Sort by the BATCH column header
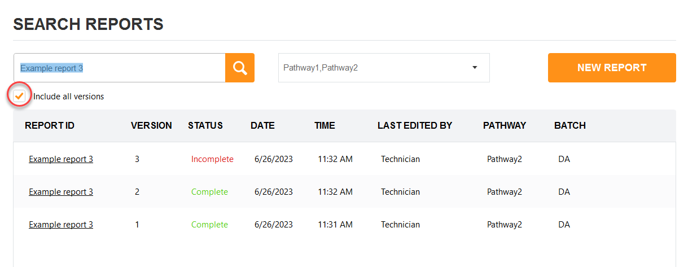This screenshot has width=688, height=267. pos(570,125)
